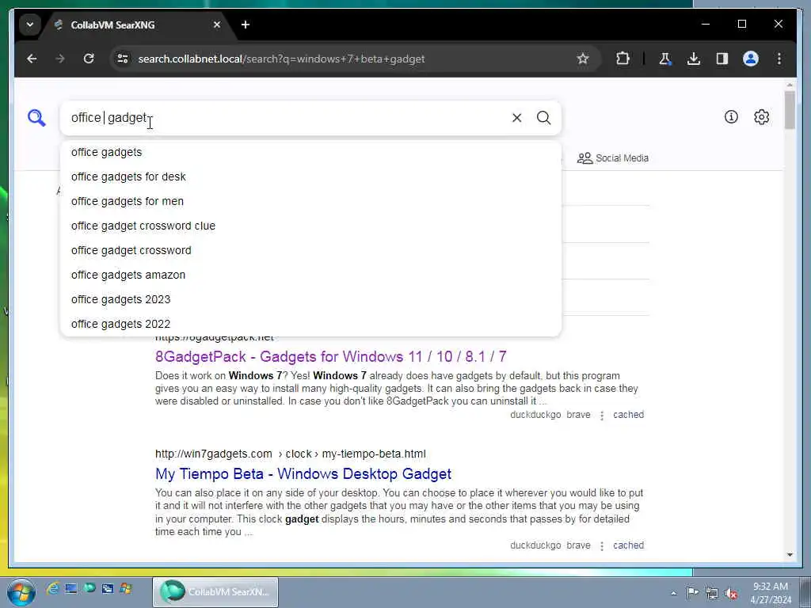The width and height of the screenshot is (811, 608).
Task: Choose suggestion "office gadget crossword clue"
Action: pos(310,226)
